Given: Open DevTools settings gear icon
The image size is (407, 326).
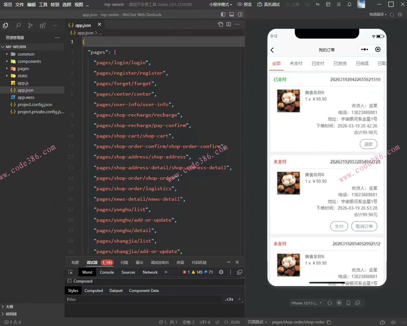Looking at the screenshot, I should [x=221, y=272].
